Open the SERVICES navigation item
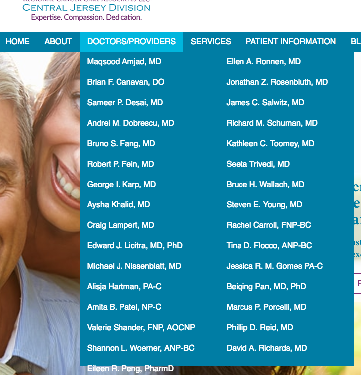The image size is (361, 375). pyautogui.click(x=211, y=41)
